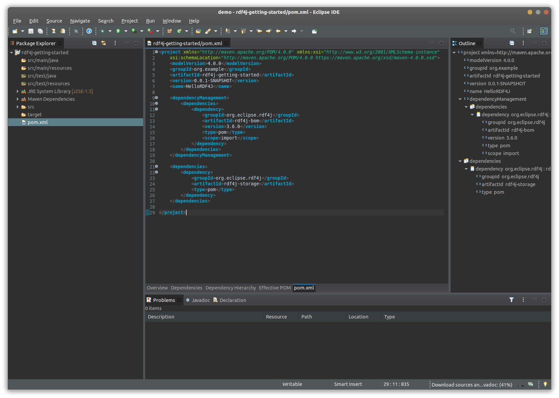
Task: Go to Next Annotation icon
Action: coord(228,31)
